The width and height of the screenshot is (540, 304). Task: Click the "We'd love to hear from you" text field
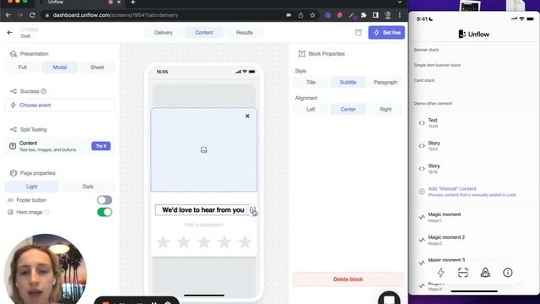click(x=202, y=210)
